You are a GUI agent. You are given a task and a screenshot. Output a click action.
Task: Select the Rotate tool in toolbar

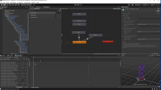pos(7,5)
